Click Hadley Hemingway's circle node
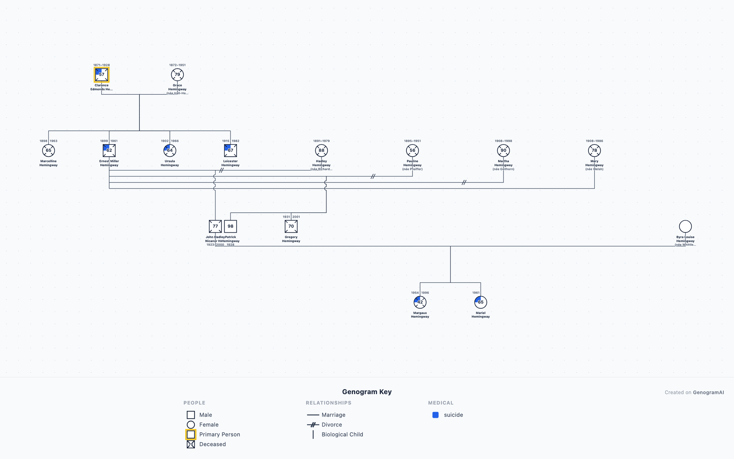 (x=321, y=151)
